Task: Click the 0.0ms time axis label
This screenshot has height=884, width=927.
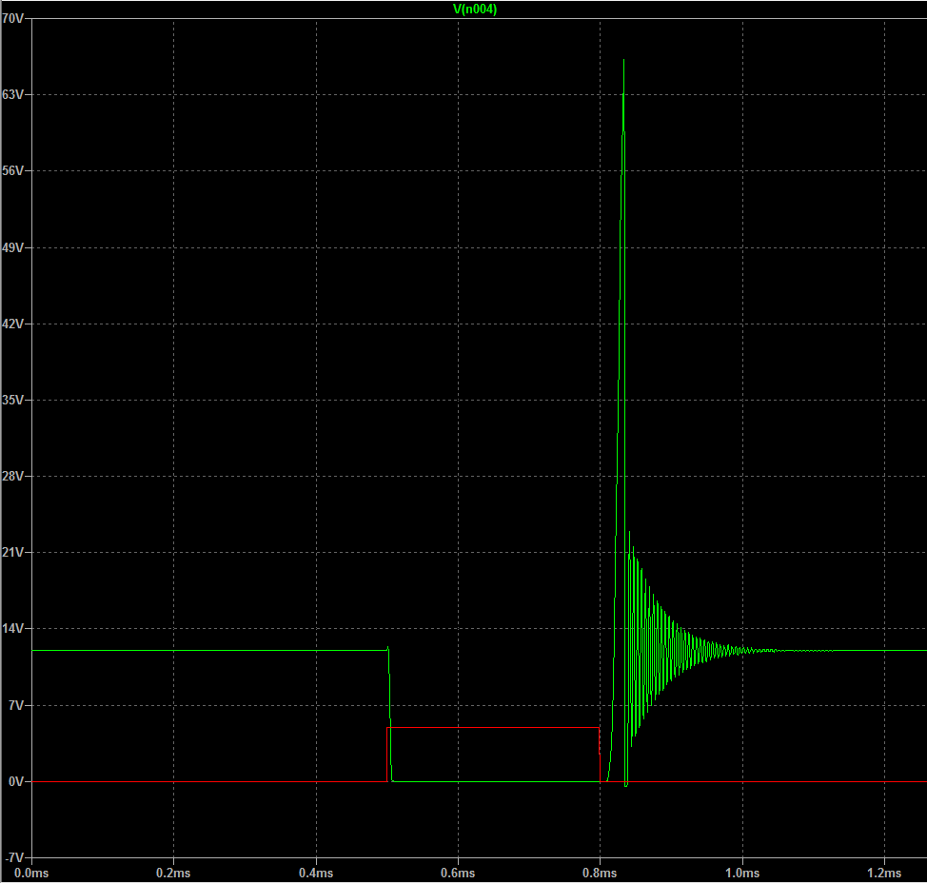Action: (x=30, y=873)
